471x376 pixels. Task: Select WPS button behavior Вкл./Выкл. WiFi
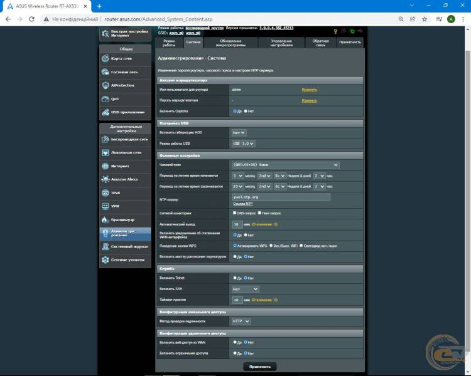pos(271,246)
